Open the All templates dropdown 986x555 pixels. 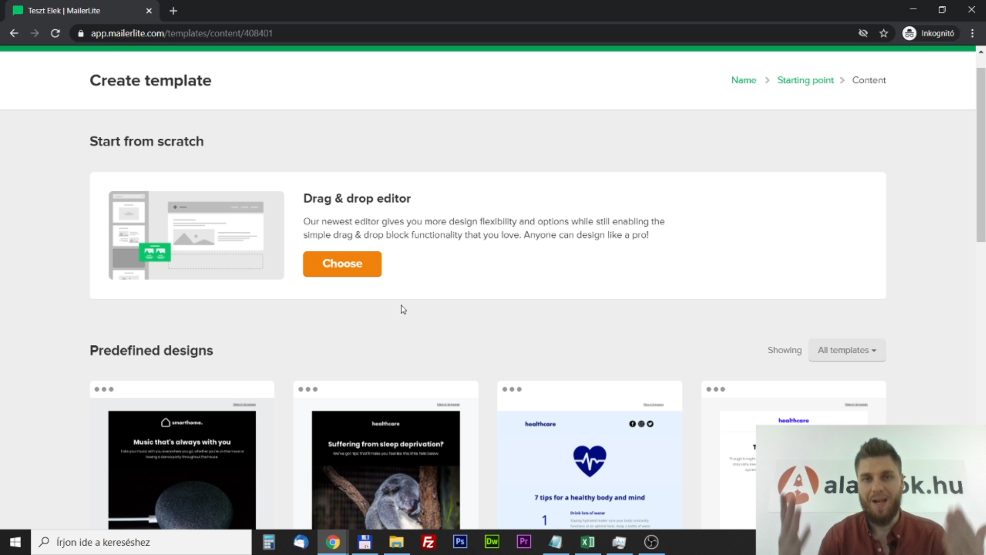847,350
